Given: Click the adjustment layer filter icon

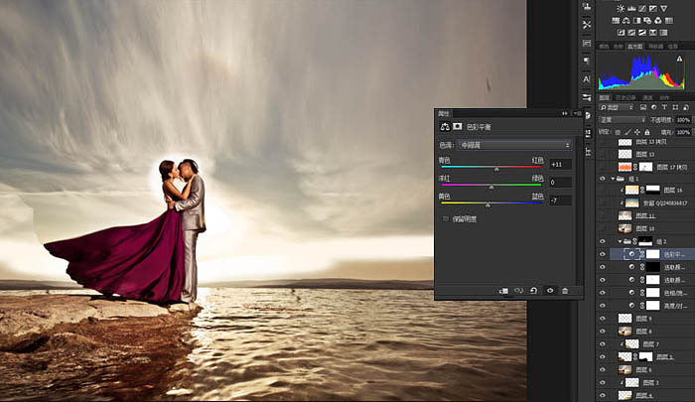Looking at the screenshot, I should [653, 107].
